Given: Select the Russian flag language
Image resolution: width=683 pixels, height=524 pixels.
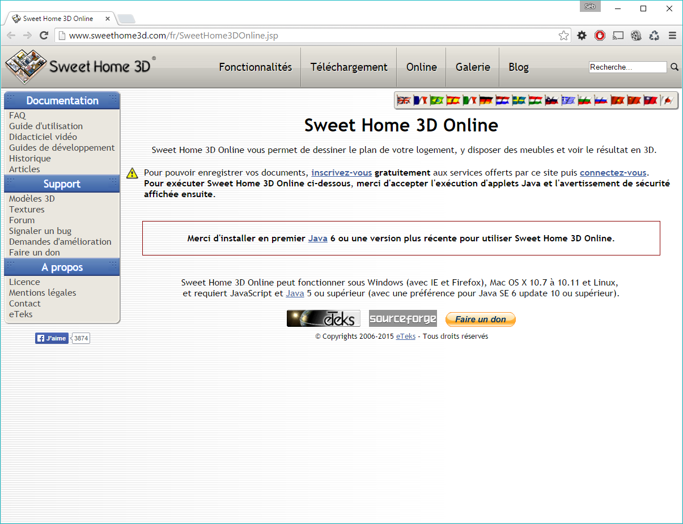Looking at the screenshot, I should click(601, 100).
